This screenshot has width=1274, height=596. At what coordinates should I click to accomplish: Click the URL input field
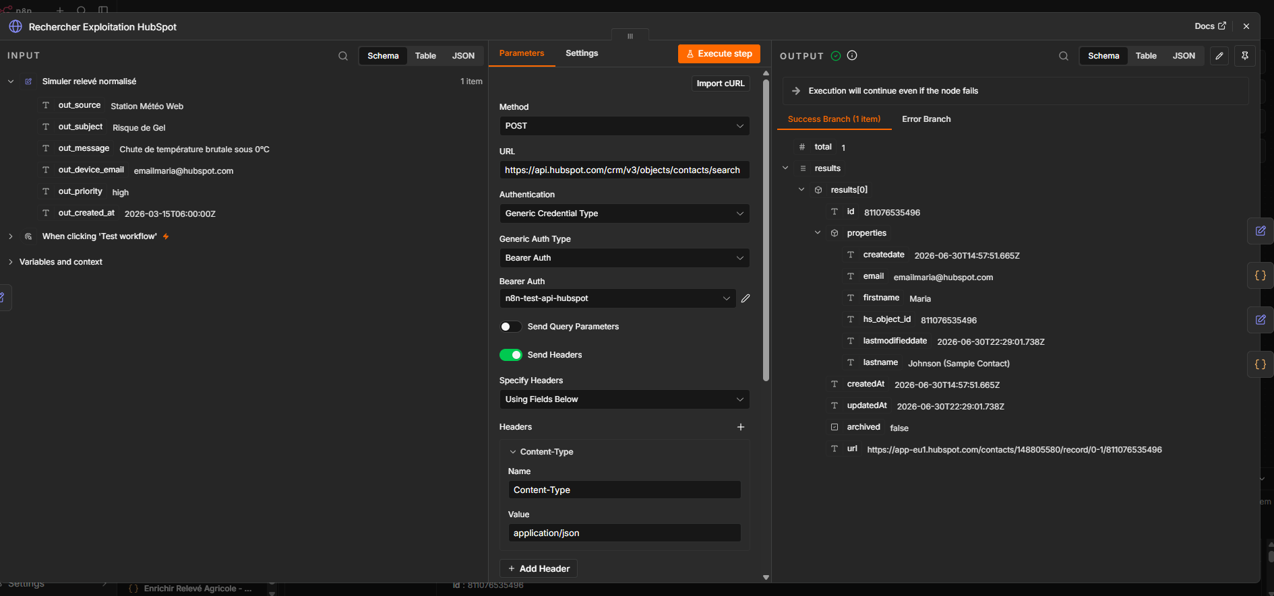pos(624,170)
